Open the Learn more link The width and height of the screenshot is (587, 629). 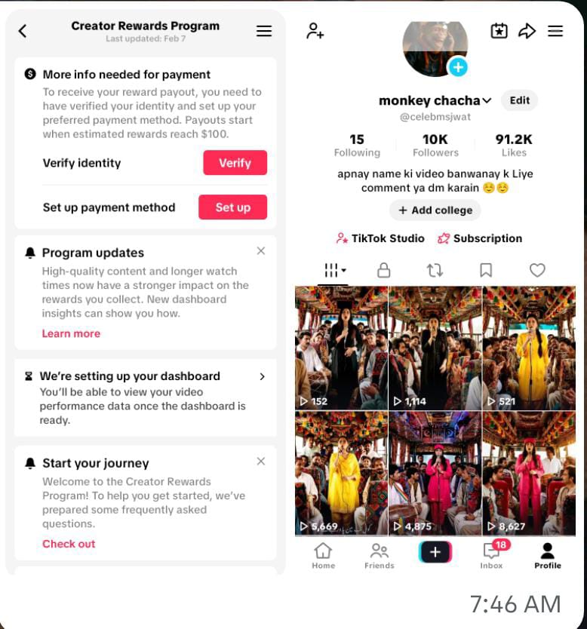(x=71, y=333)
